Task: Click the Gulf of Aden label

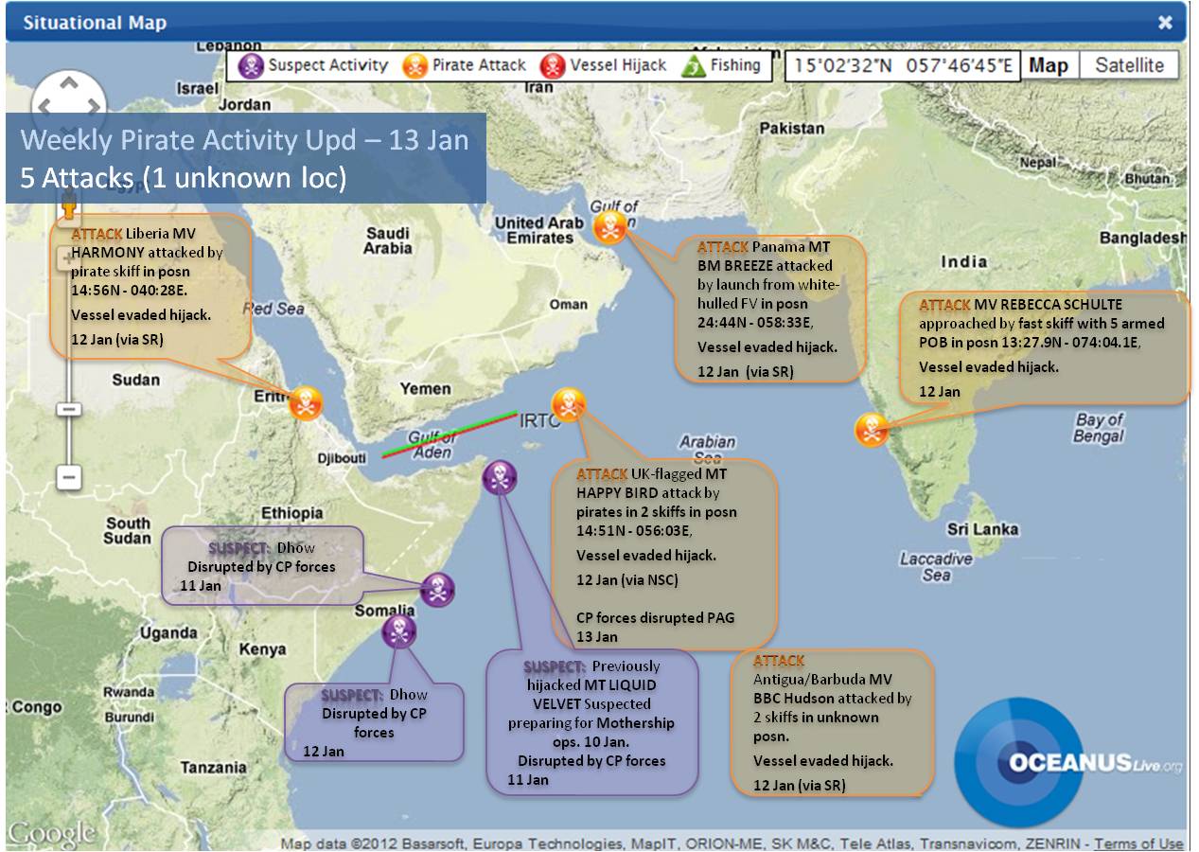Action: (432, 445)
